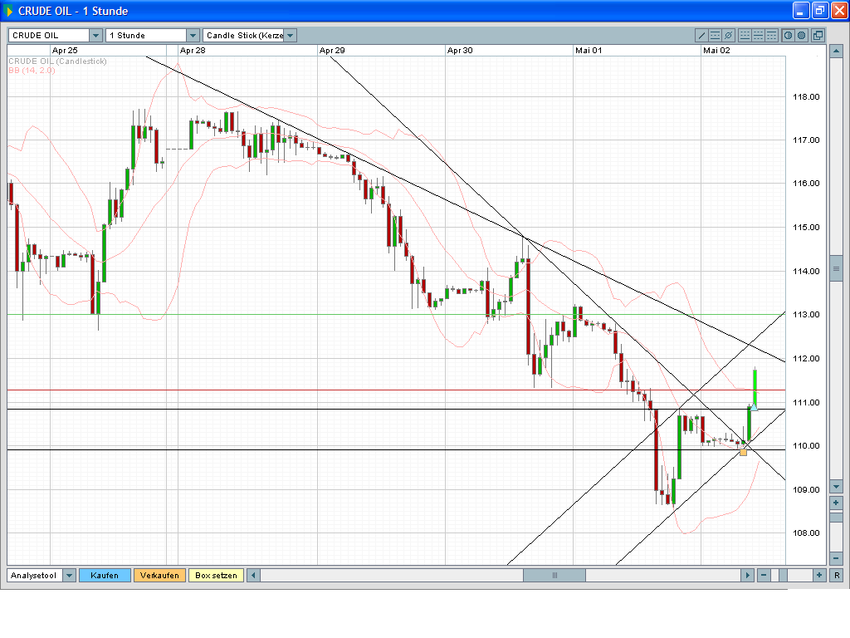The image size is (850, 638).
Task: Restore down the CRUDE OIL chart window
Action: tap(820, 10)
